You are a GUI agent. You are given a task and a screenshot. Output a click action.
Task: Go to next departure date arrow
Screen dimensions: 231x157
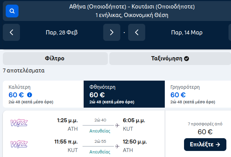click(112, 32)
